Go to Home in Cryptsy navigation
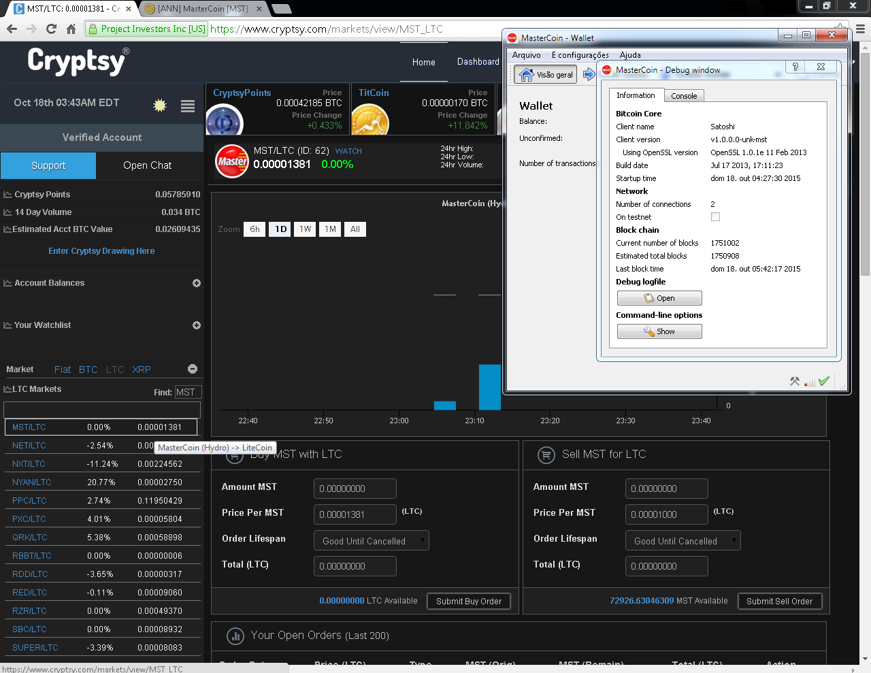The width and height of the screenshot is (871, 673). [424, 62]
